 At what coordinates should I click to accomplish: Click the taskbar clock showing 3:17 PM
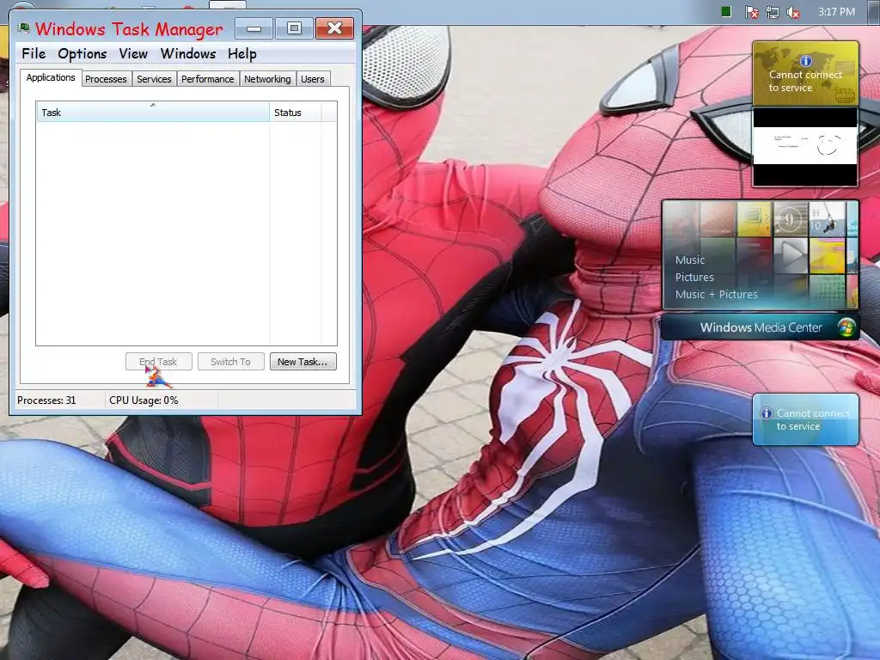[836, 12]
